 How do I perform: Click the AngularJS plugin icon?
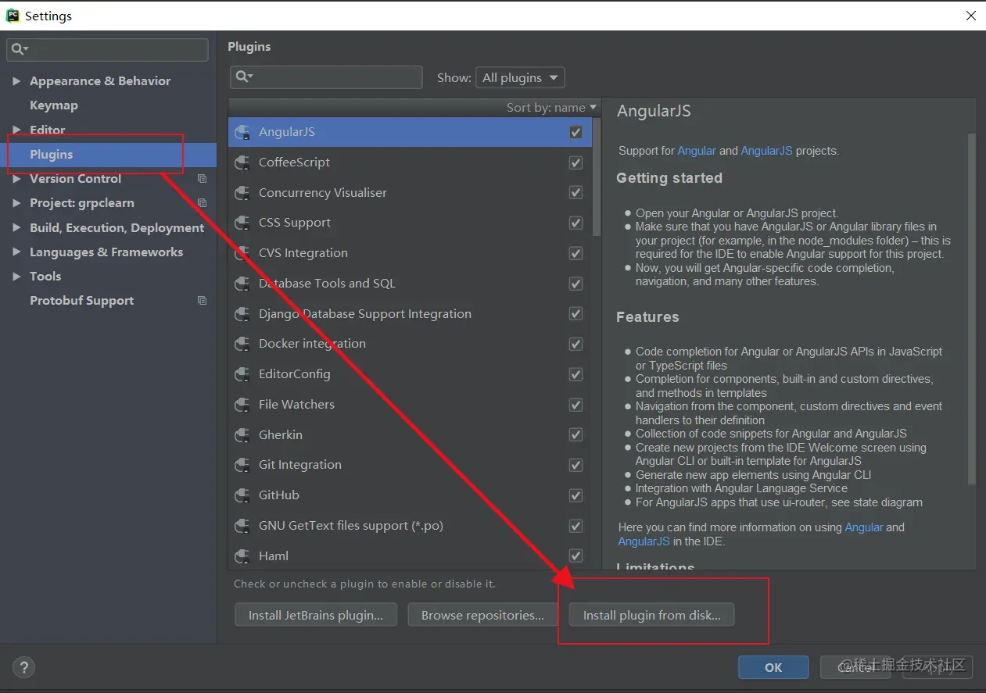pos(242,132)
